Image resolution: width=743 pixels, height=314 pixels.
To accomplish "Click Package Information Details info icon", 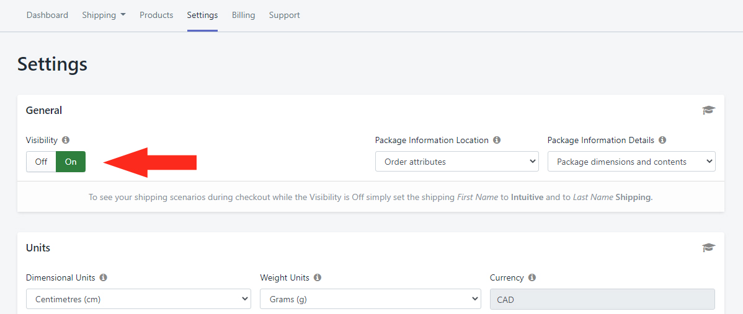I will pos(662,141).
